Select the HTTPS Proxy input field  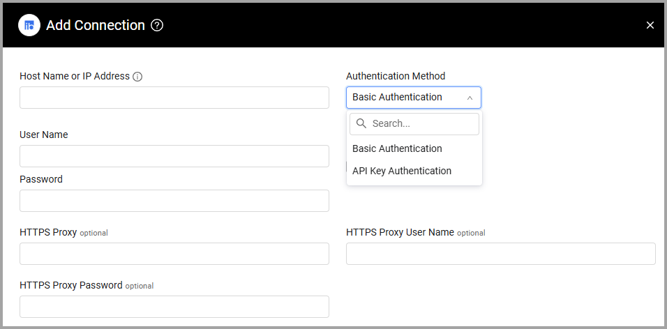click(x=174, y=254)
